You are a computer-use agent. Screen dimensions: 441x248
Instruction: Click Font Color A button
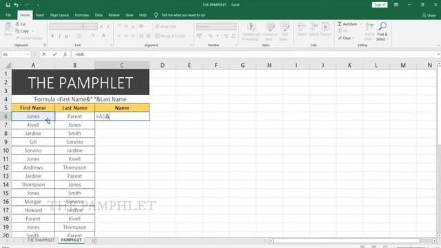tap(103, 36)
